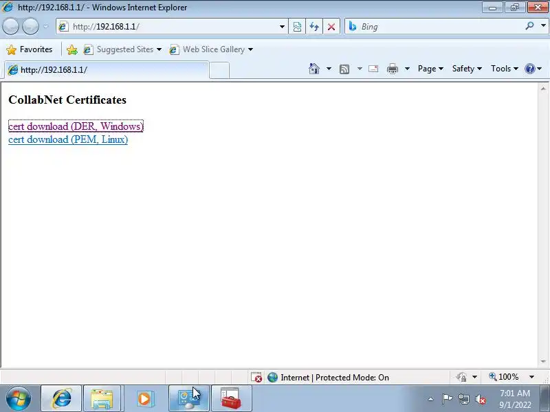Expand the Print options dropdown arrow

tap(407, 69)
